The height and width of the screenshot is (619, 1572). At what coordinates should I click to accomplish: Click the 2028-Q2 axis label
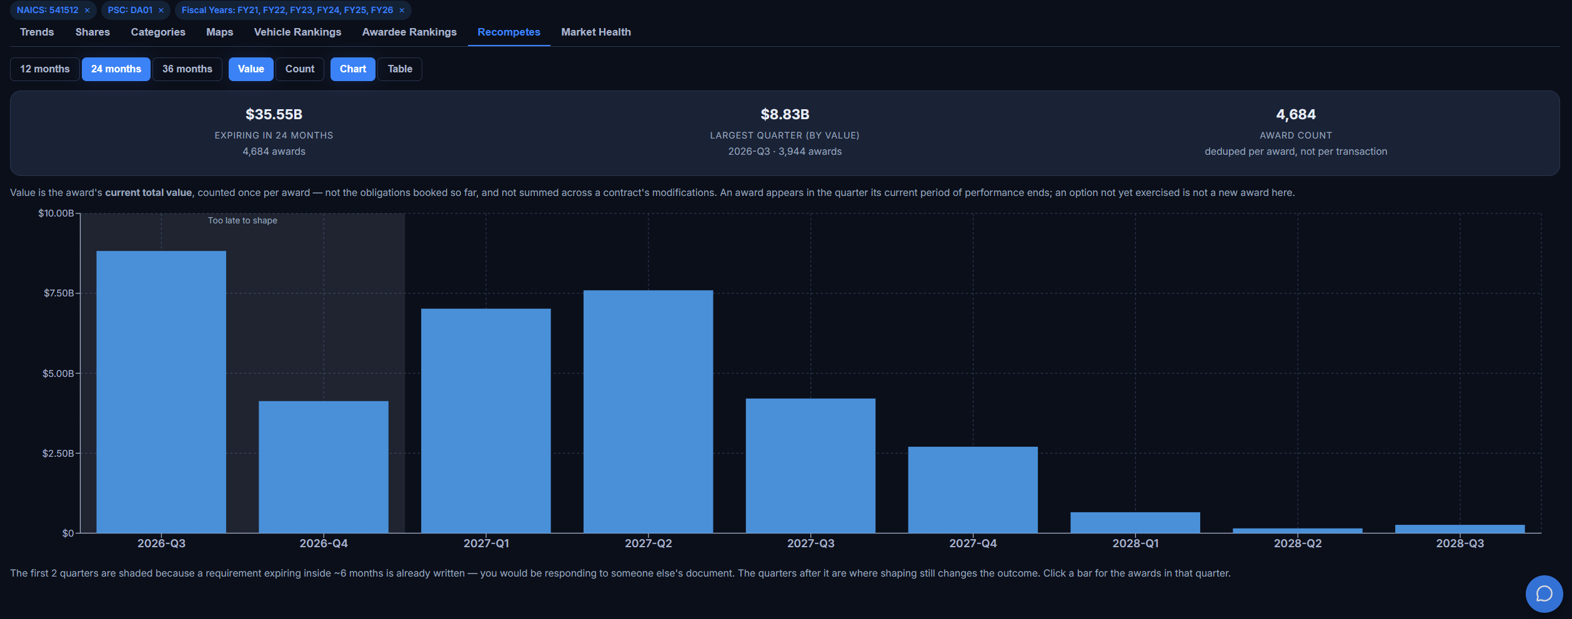(x=1298, y=543)
